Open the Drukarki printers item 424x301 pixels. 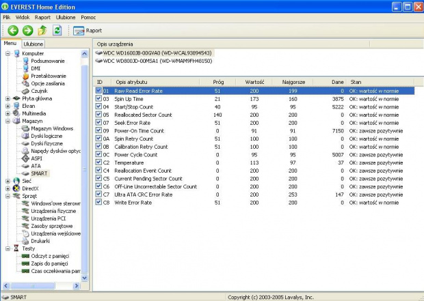tap(40, 241)
